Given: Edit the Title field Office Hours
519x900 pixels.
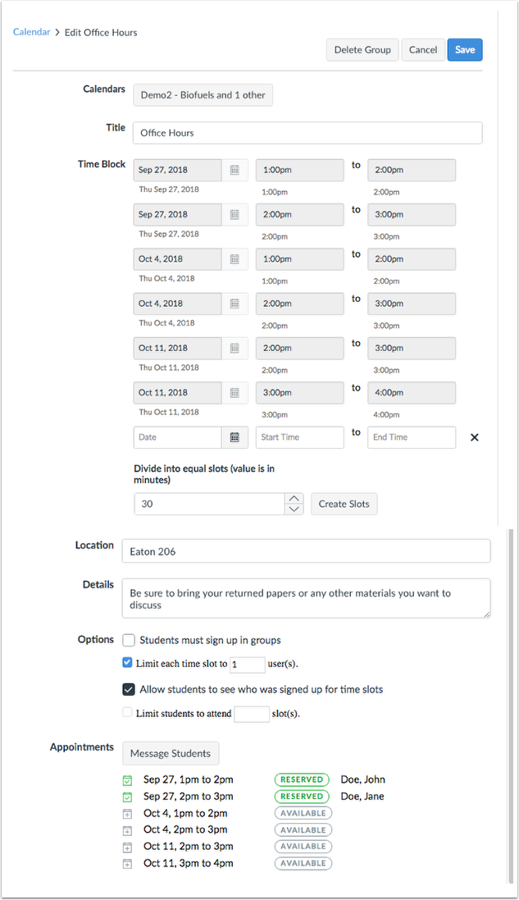Looking at the screenshot, I should click(x=307, y=133).
